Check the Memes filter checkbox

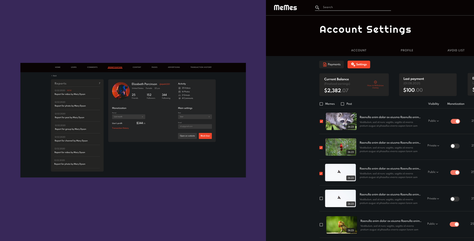pyautogui.click(x=321, y=104)
